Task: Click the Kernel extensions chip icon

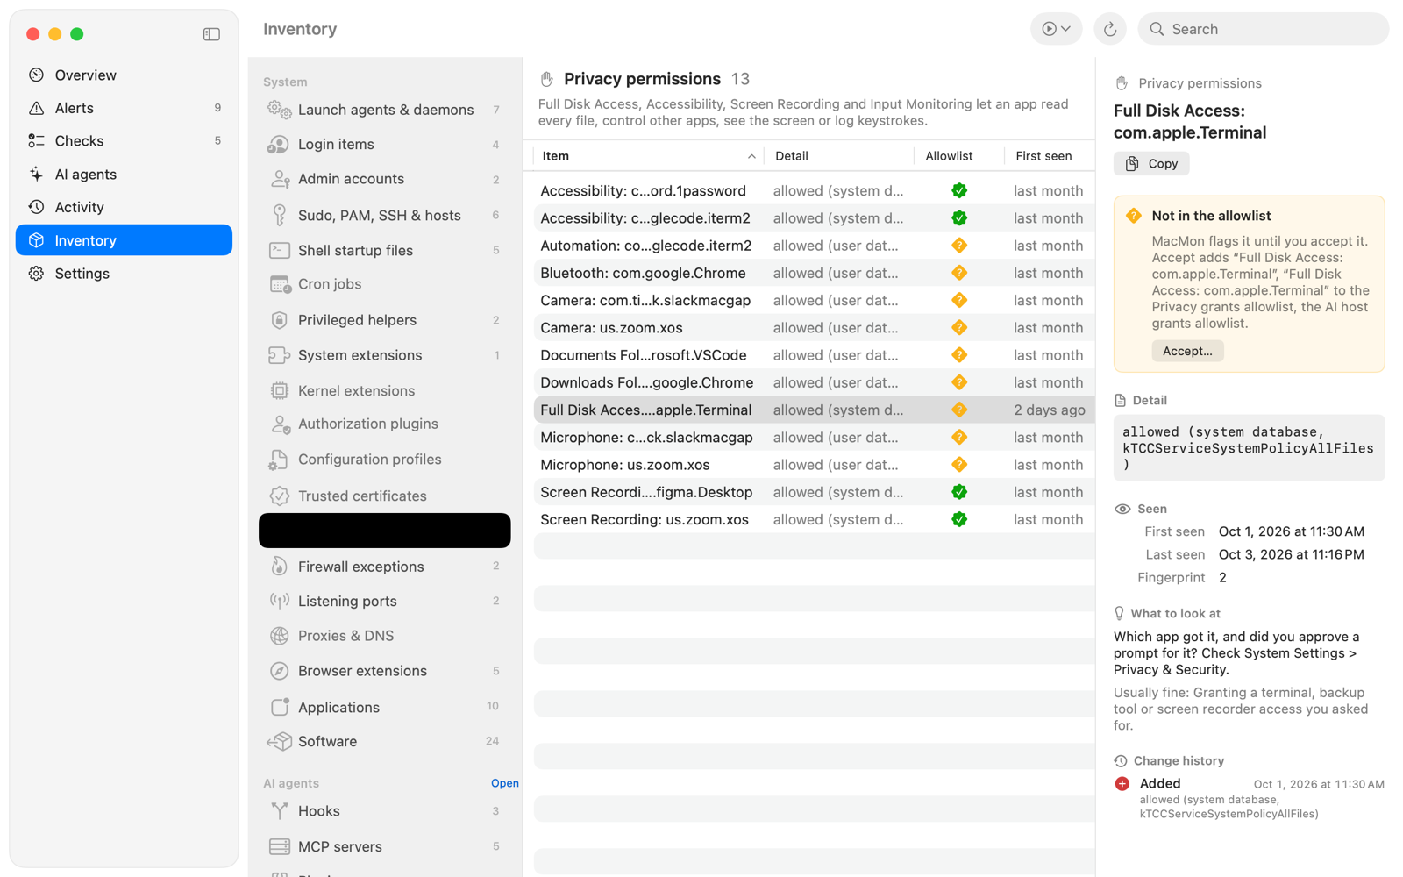Action: pos(280,390)
